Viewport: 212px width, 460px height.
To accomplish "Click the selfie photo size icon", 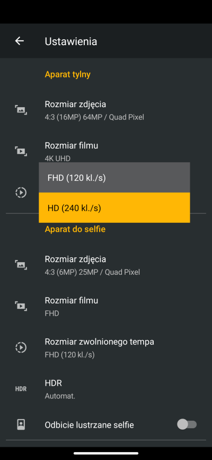I will pos(21,265).
